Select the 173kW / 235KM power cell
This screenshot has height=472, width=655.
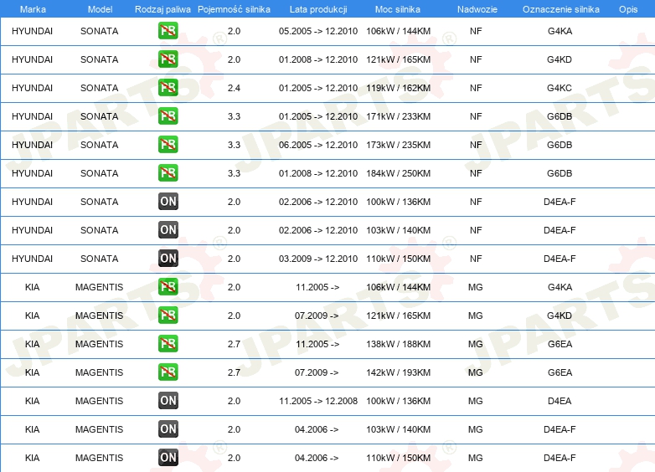(x=398, y=145)
